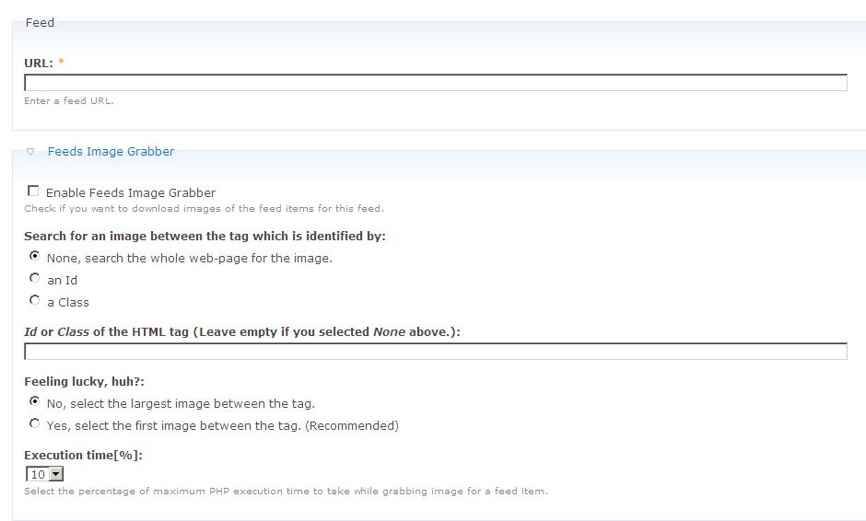
Task: Click the Feeds Image Grabber legend link
Action: [111, 152]
